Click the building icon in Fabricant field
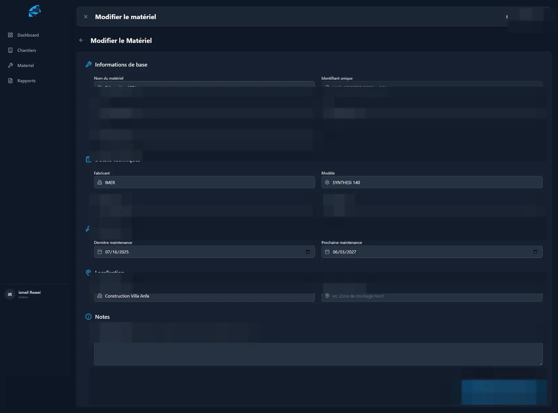Screen dimensions: 558x413 [100, 182]
